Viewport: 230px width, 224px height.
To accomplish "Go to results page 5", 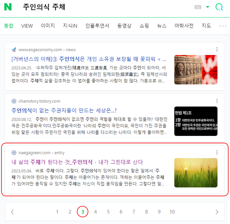I will [108, 212].
